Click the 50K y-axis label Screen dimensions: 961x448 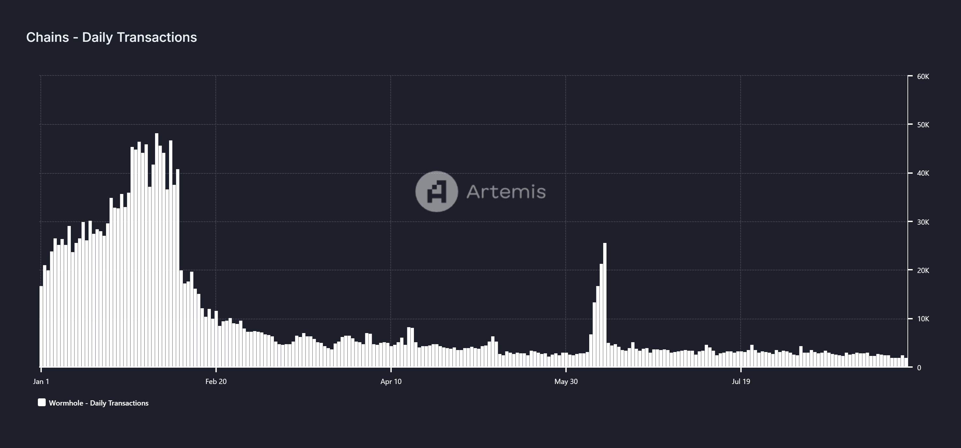tap(923, 125)
